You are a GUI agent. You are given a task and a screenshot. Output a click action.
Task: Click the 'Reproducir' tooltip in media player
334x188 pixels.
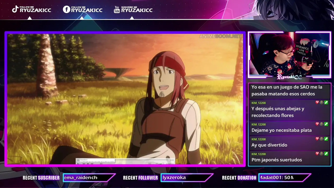pyautogui.click(x=97, y=161)
